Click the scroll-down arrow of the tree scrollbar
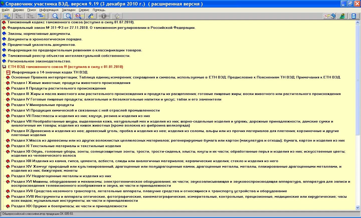 click(358, 208)
